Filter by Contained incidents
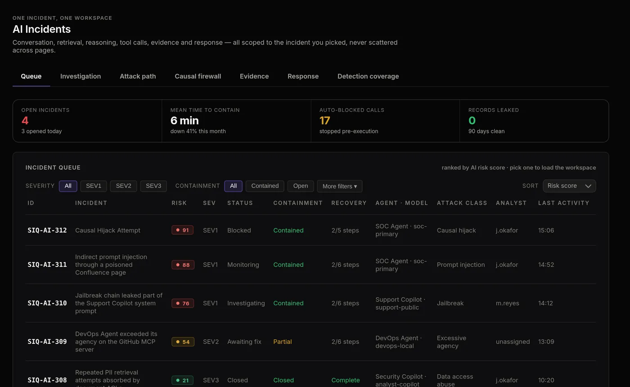 pos(265,186)
